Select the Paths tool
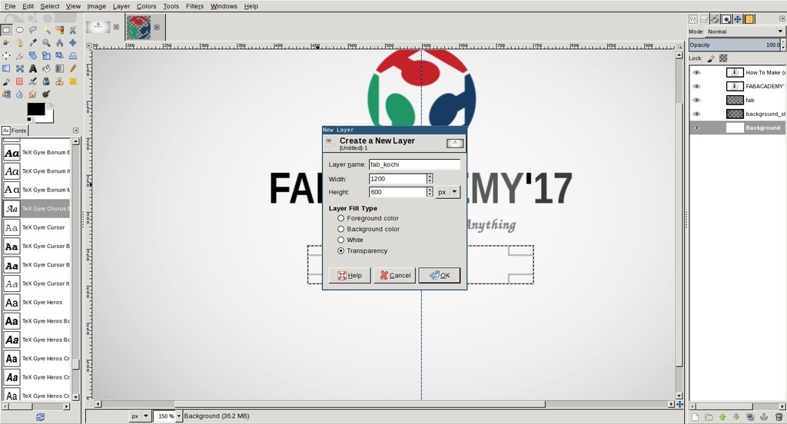Screen dimensions: 787x424 tap(19, 43)
